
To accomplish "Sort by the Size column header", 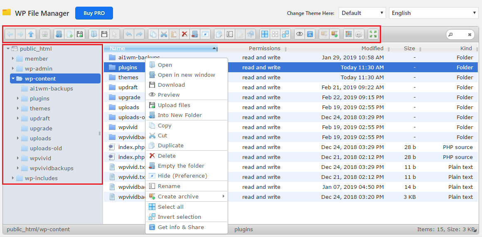I will (x=405, y=48).
